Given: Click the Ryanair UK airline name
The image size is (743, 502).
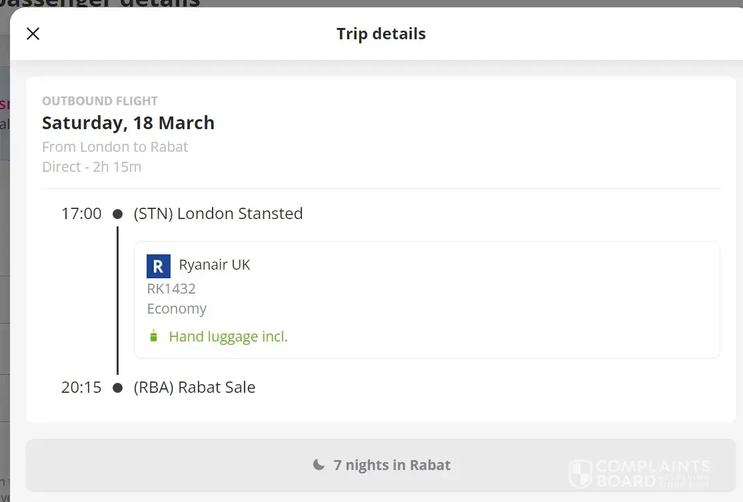Looking at the screenshot, I should tap(215, 265).
